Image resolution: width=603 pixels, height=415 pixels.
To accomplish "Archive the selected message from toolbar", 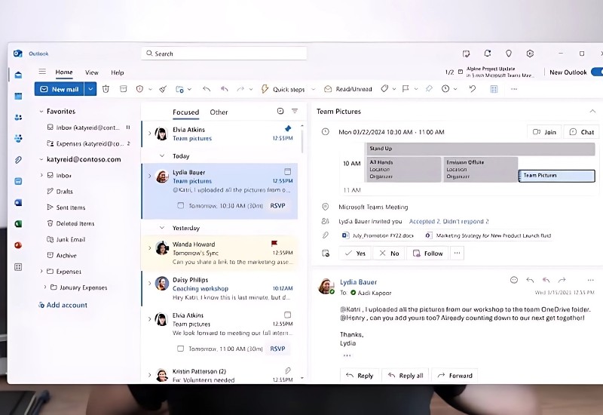I will click(123, 89).
